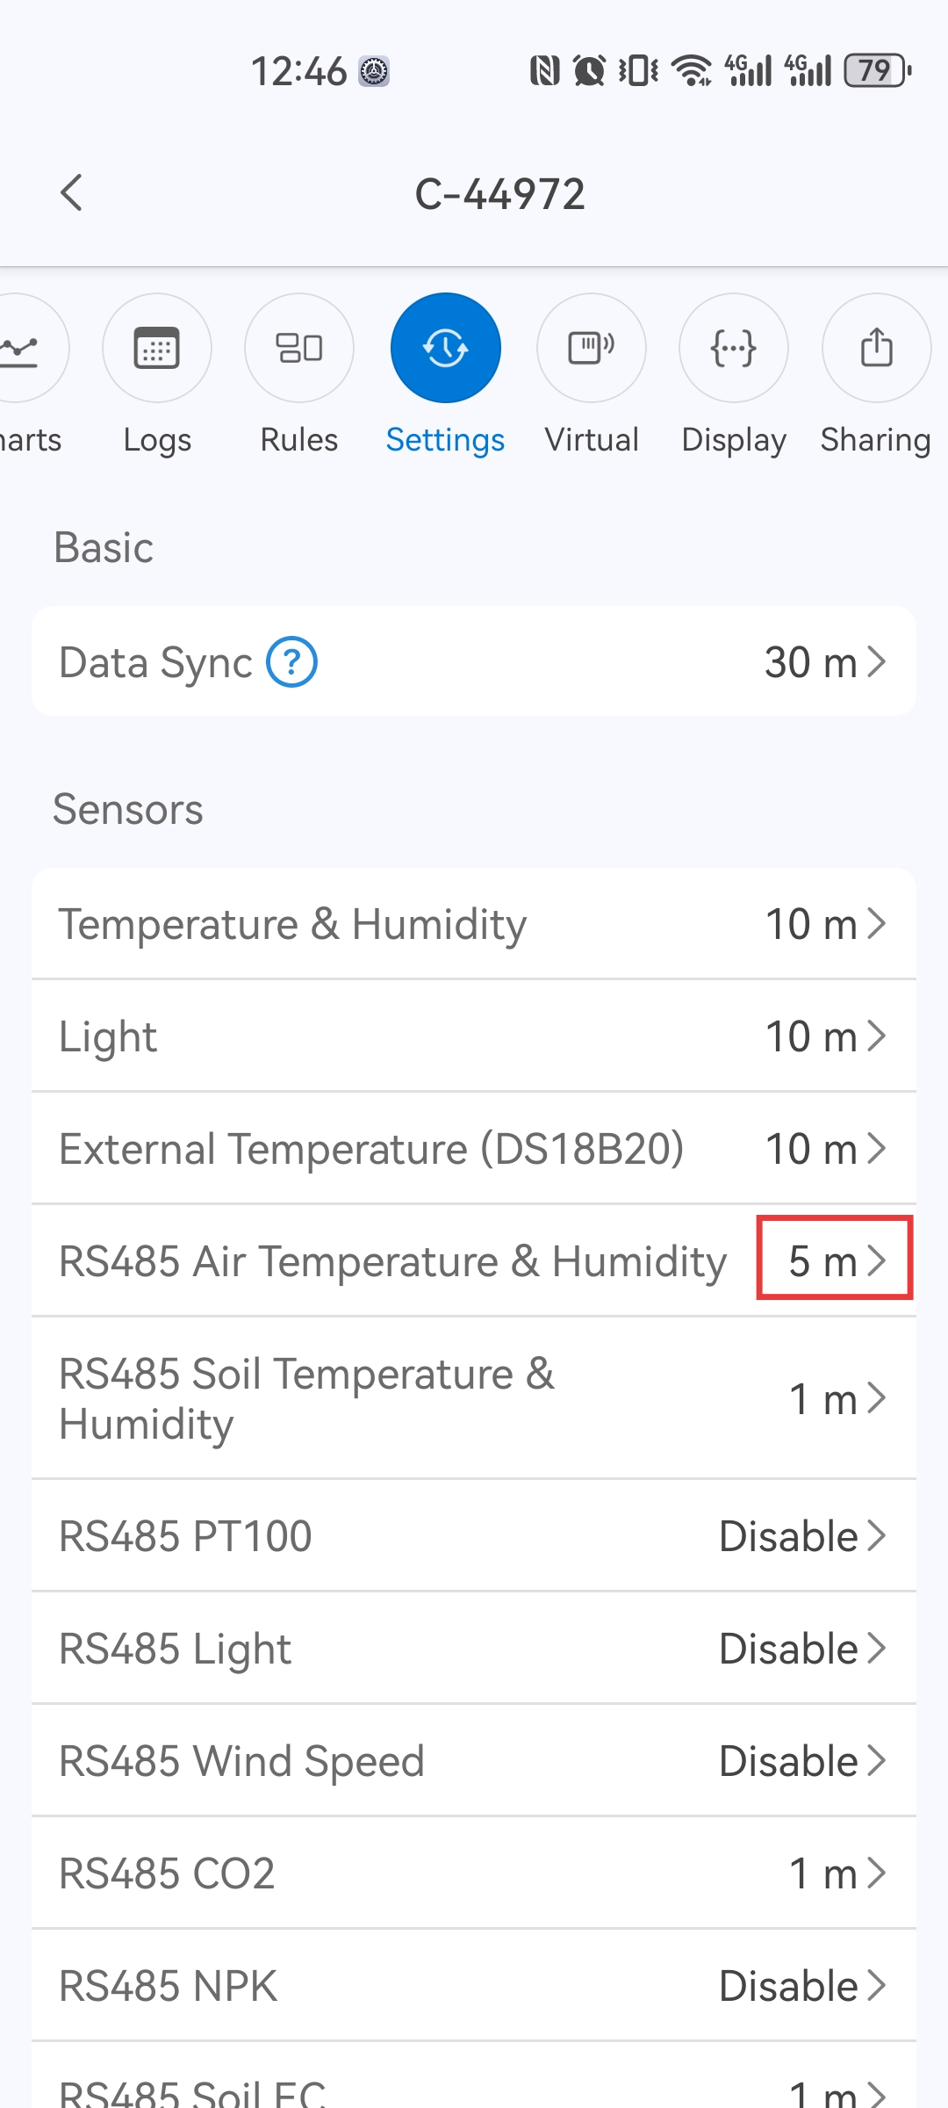
Task: Open the Logs calendar icon
Action: coord(157,348)
